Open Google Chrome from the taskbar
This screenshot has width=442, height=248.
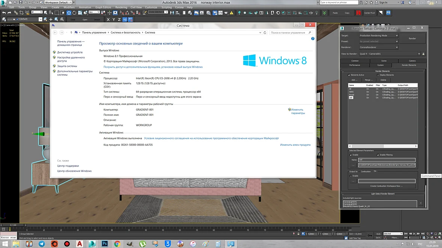[x=117, y=244]
